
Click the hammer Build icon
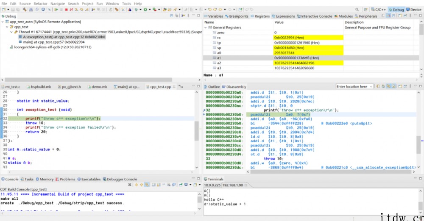(24, 9)
